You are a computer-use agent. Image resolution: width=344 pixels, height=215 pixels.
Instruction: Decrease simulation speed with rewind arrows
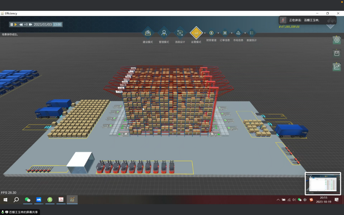coord(21,25)
